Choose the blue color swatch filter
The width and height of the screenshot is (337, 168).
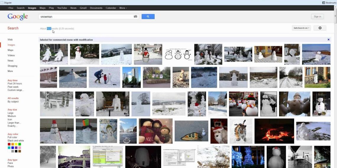point(13,148)
